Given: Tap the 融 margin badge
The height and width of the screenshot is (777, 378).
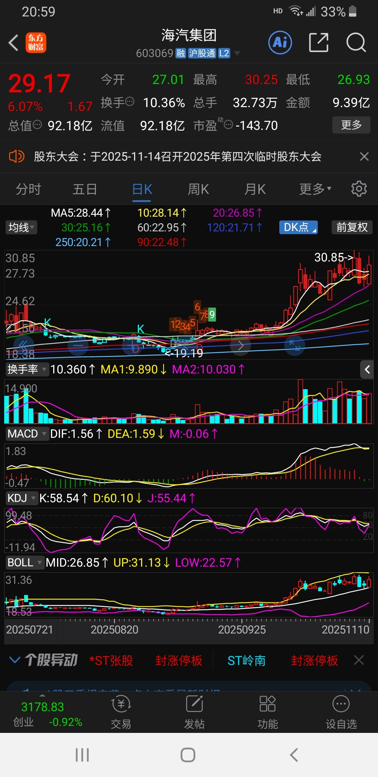Looking at the screenshot, I should coord(181,53).
